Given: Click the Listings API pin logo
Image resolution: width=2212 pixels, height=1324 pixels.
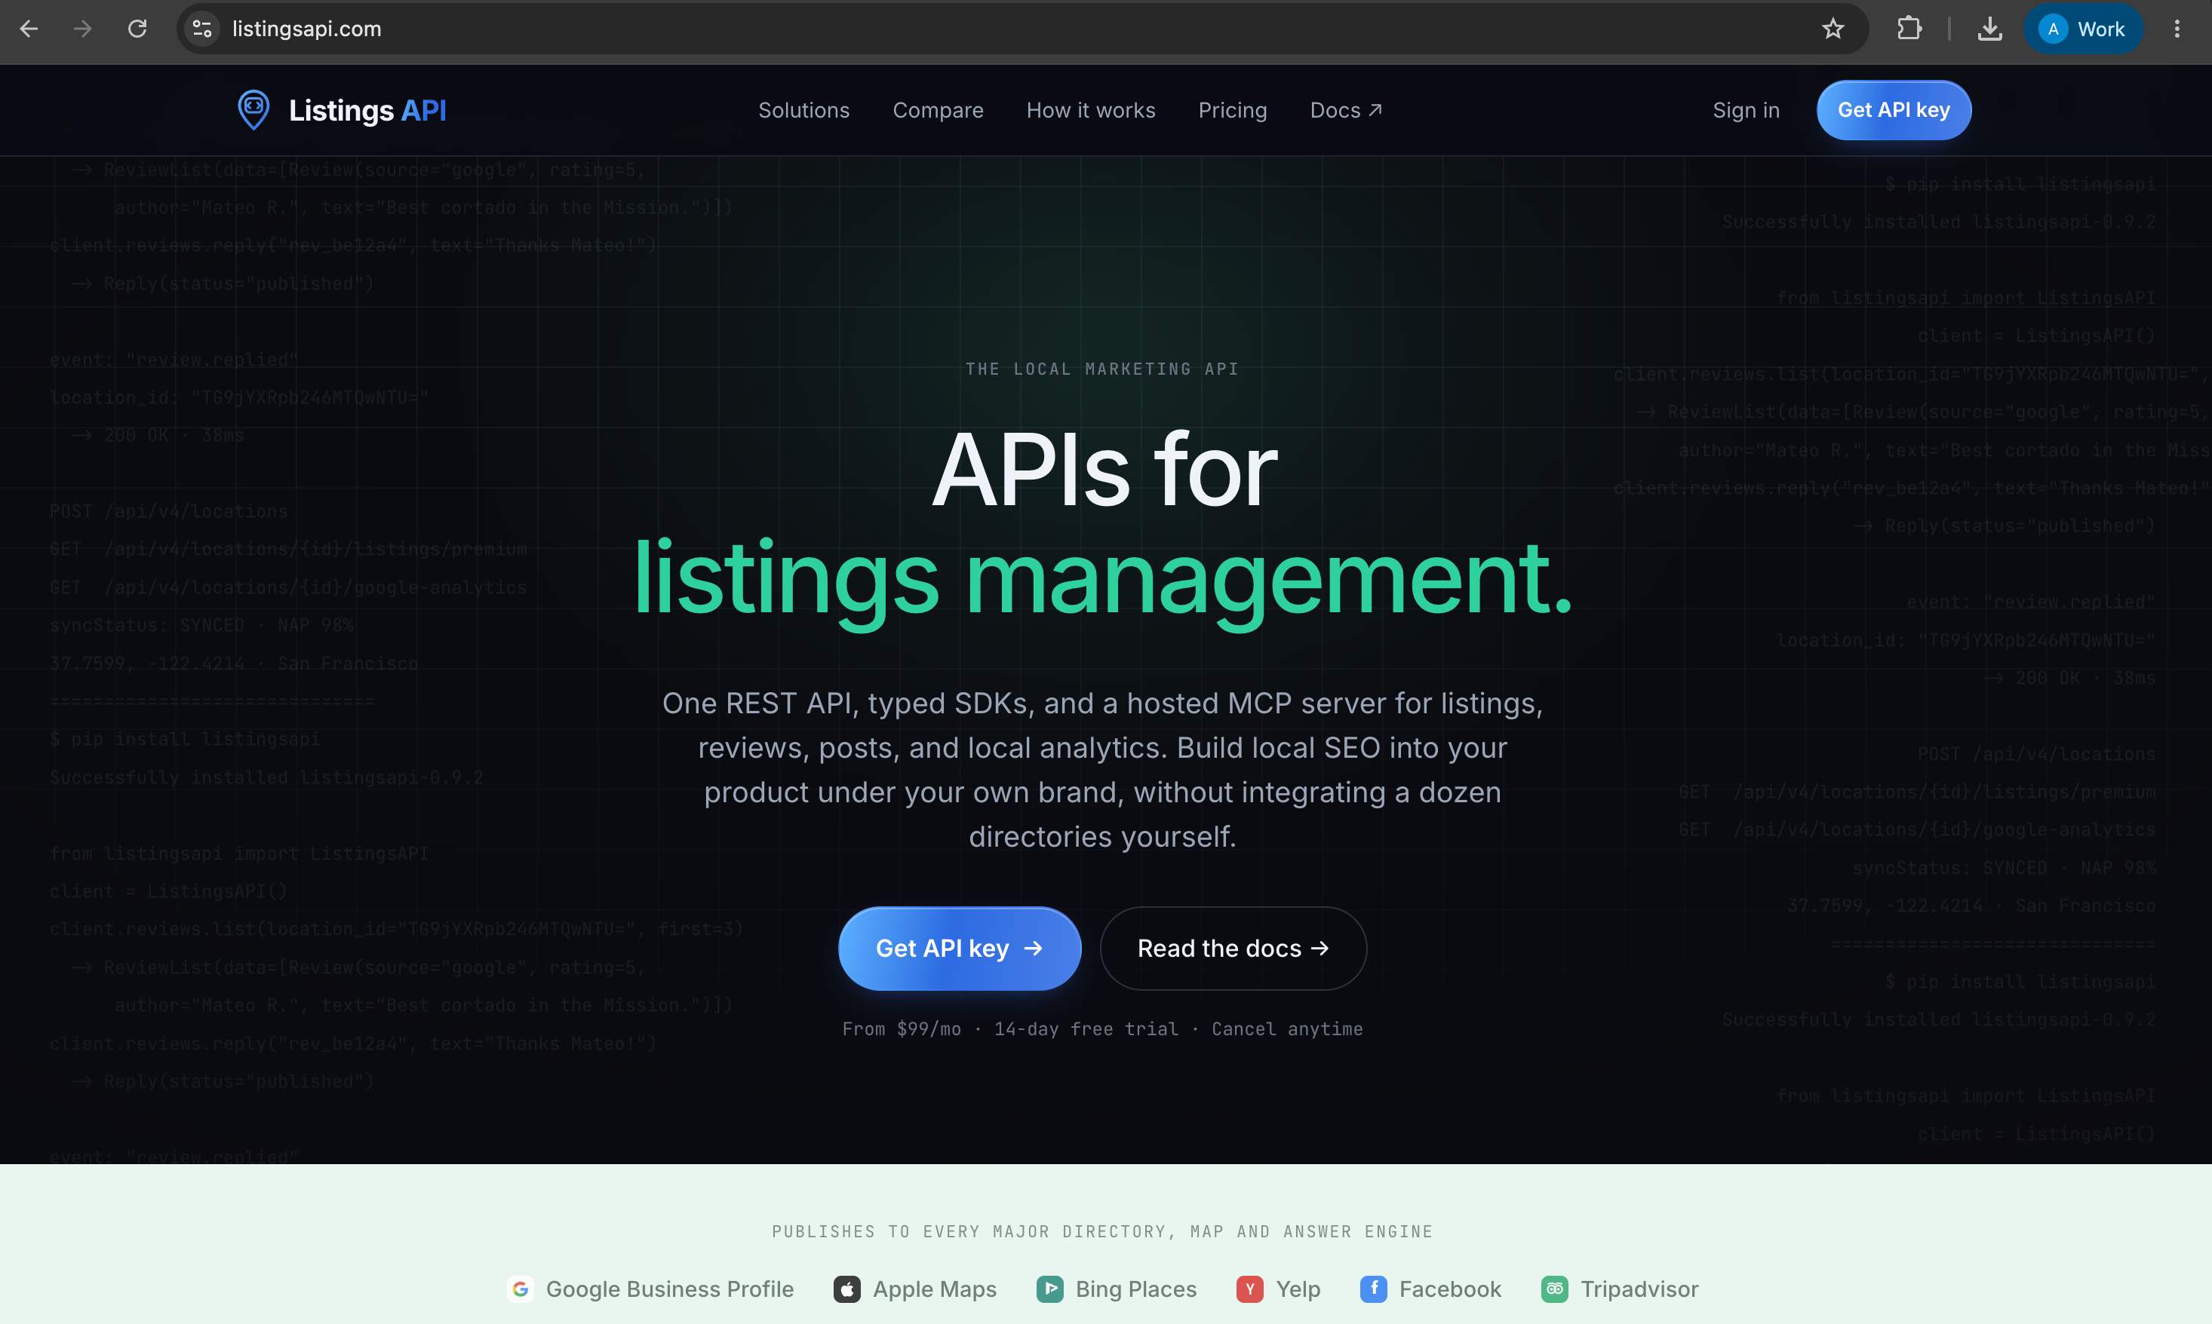Looking at the screenshot, I should point(253,110).
